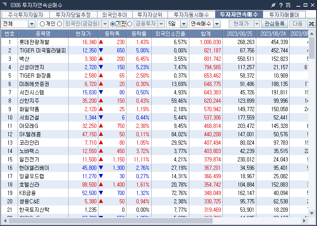This screenshot has height=226, width=317.
Task: Select TIGER 화장품 stock name
Action: tap(35, 75)
